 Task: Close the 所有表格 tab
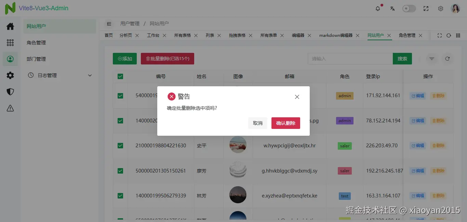point(196,35)
